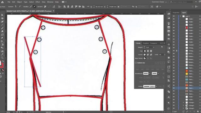Select the Round Join corner option
This screenshot has height=113, width=201.
click(x=148, y=55)
